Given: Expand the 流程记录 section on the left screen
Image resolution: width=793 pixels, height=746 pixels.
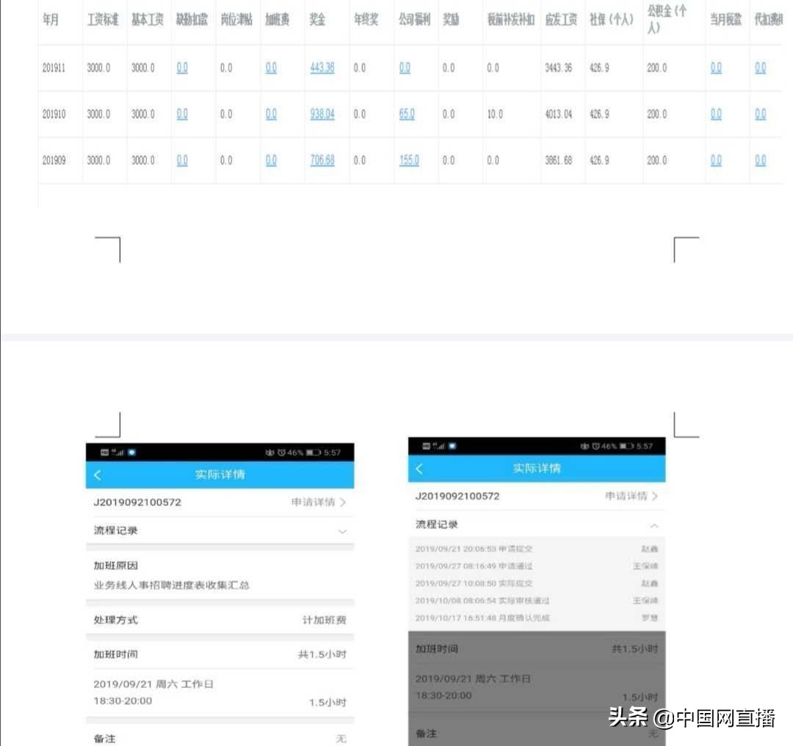Looking at the screenshot, I should click(x=342, y=531).
